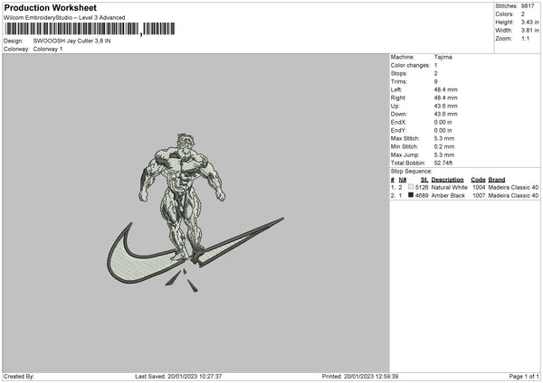This screenshot has height=383, width=543.
Task: Click Madeira Classic 40 in the Amber Black row
Action: [x=513, y=196]
